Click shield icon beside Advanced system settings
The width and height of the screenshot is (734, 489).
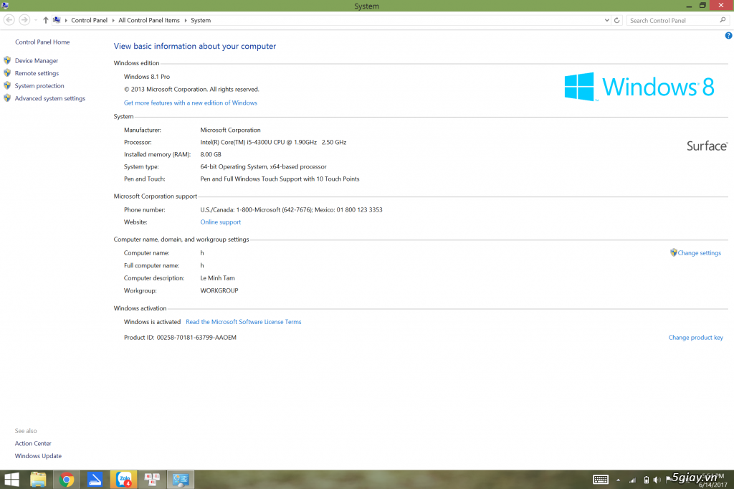(x=7, y=98)
